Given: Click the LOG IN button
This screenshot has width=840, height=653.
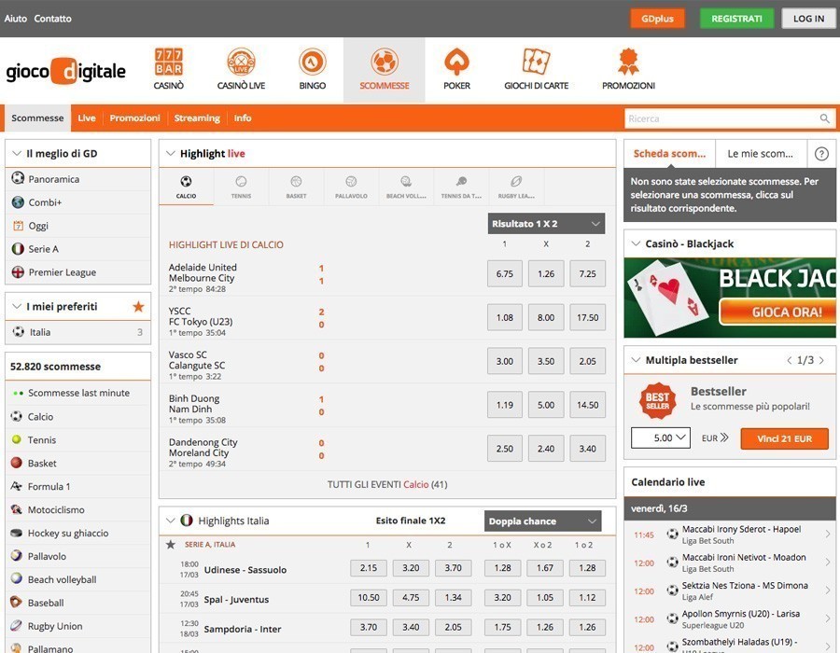Looking at the screenshot, I should point(808,19).
